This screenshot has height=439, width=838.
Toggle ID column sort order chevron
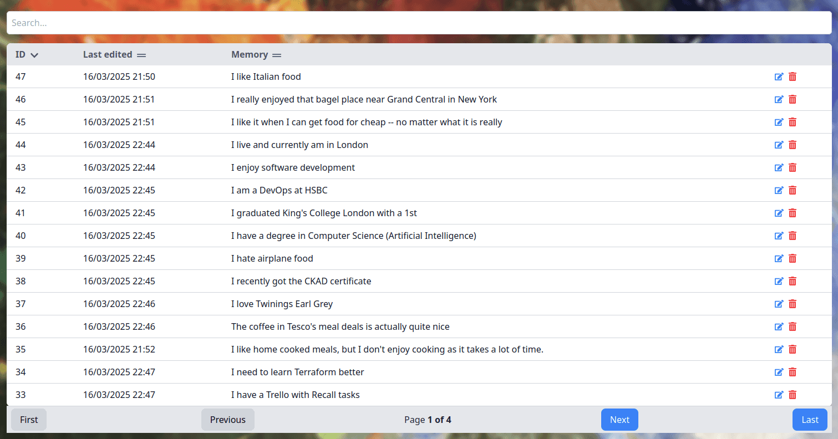click(x=34, y=55)
